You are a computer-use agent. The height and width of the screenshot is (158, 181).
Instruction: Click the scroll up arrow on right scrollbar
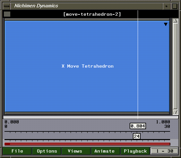(x=175, y=21)
